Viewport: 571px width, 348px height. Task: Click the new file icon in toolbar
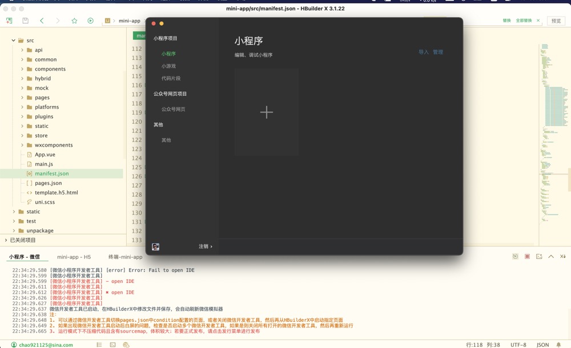click(9, 21)
